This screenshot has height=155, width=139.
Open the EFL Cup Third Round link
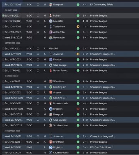101,147
